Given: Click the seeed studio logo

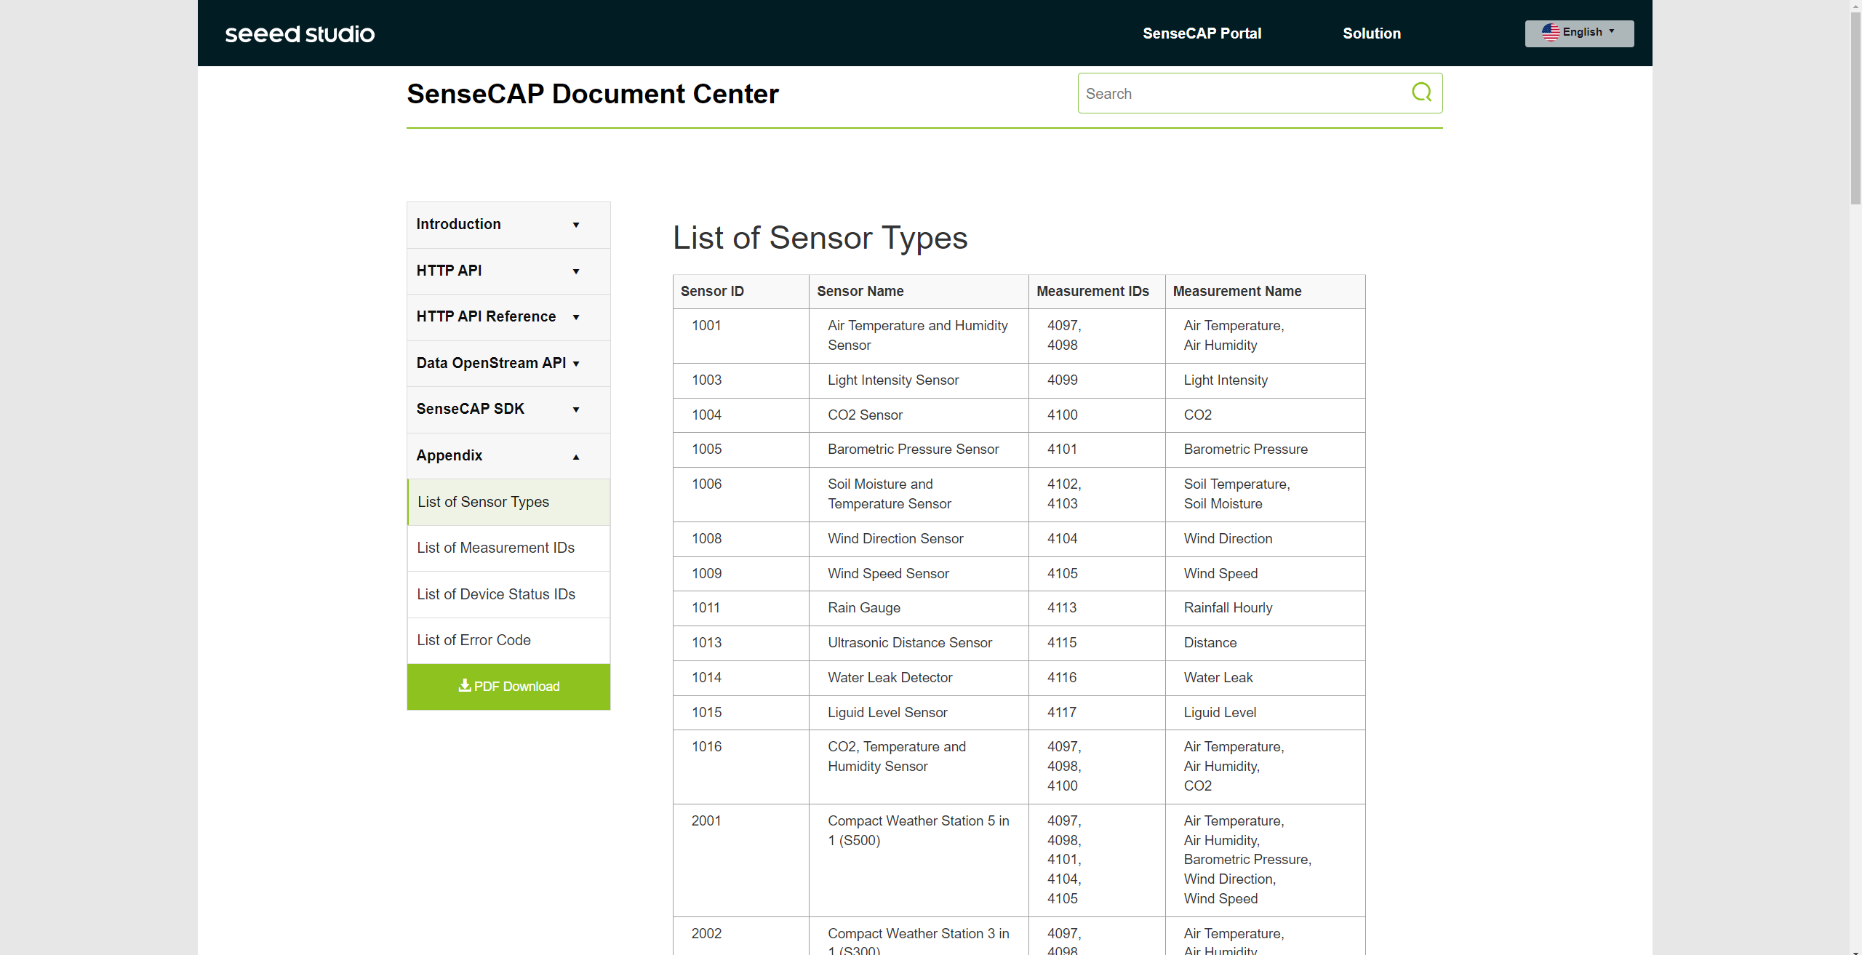Looking at the screenshot, I should [300, 33].
